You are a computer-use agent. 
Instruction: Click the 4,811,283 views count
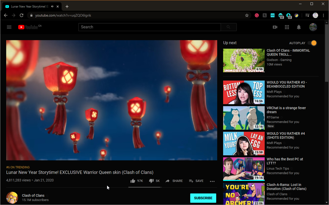[18, 180]
